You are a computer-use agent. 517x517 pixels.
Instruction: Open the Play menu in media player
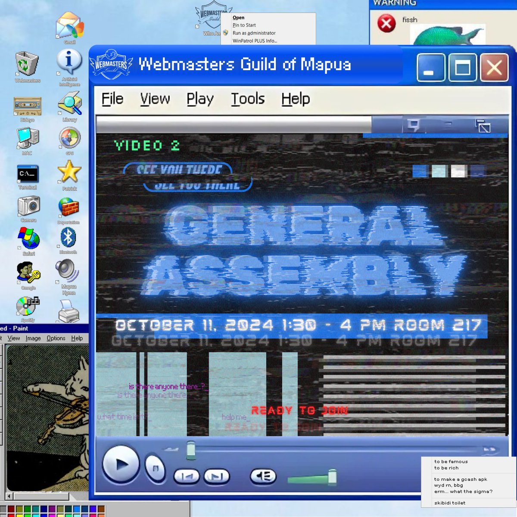point(200,99)
